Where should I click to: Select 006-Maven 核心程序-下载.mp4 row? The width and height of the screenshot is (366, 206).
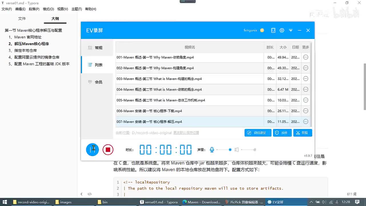point(213,111)
